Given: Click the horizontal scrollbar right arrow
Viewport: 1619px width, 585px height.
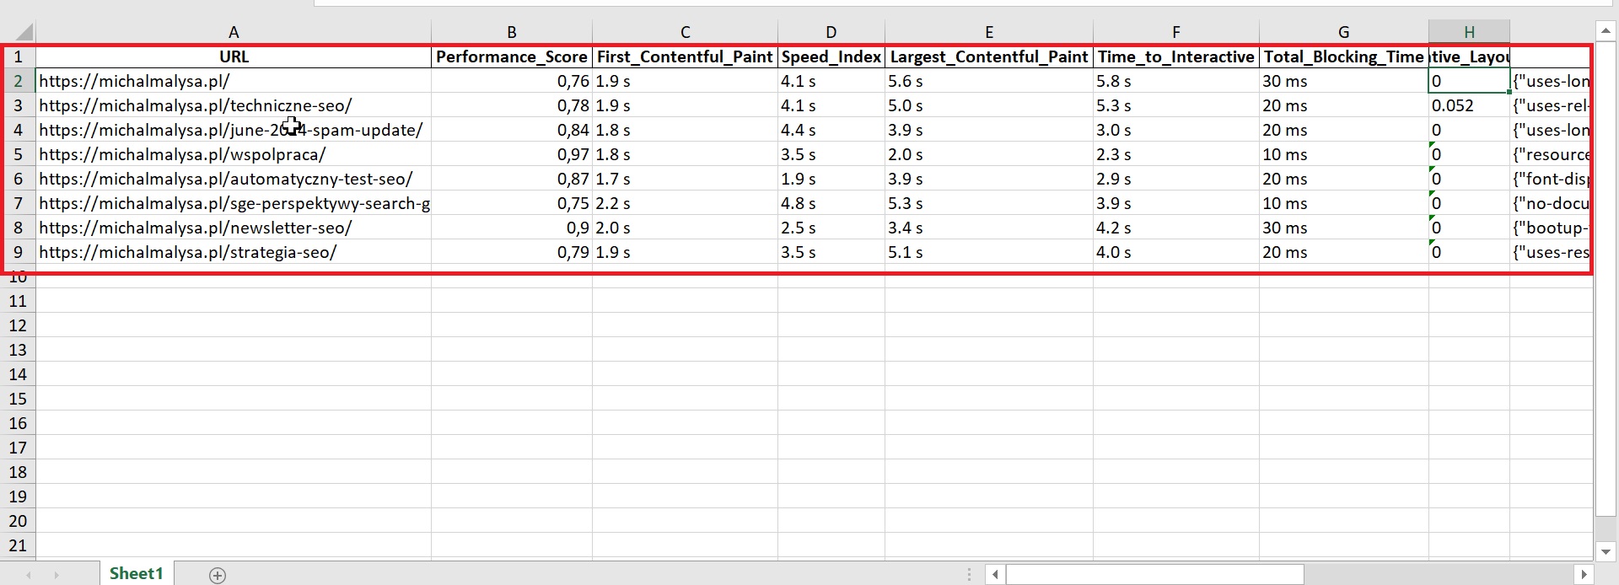Looking at the screenshot, I should [x=1584, y=575].
